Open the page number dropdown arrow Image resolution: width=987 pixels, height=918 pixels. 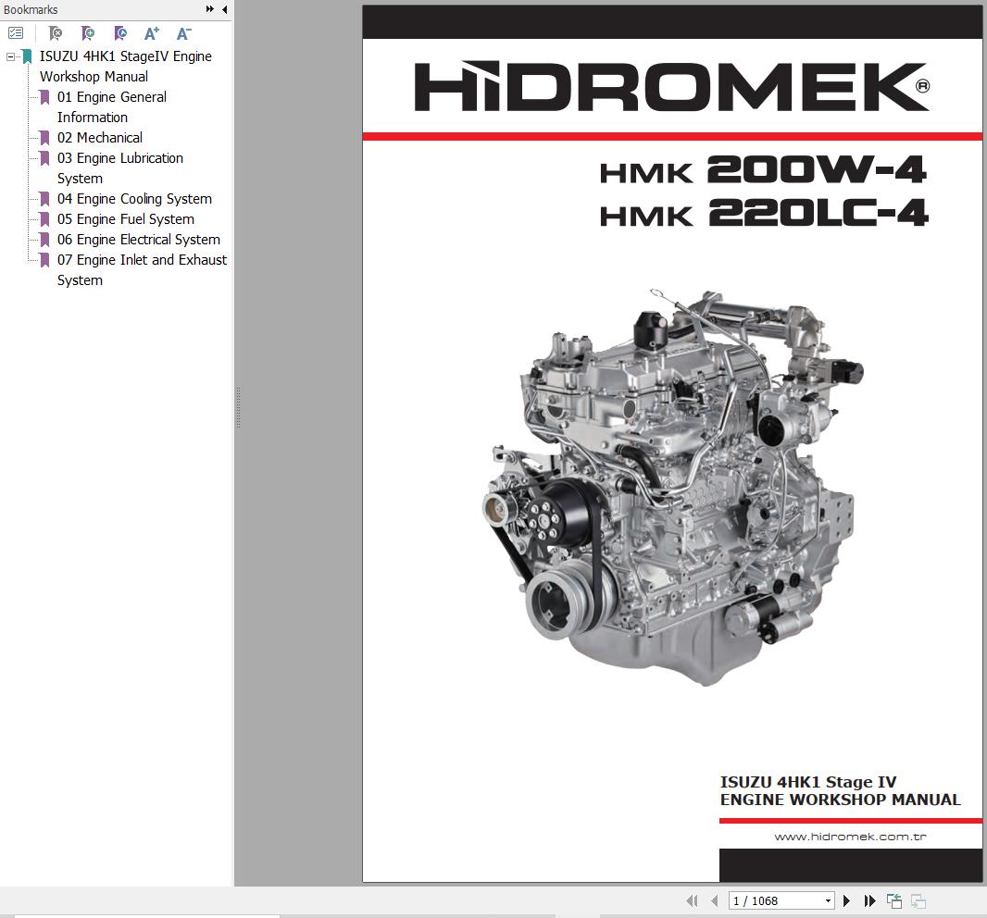[x=827, y=900]
